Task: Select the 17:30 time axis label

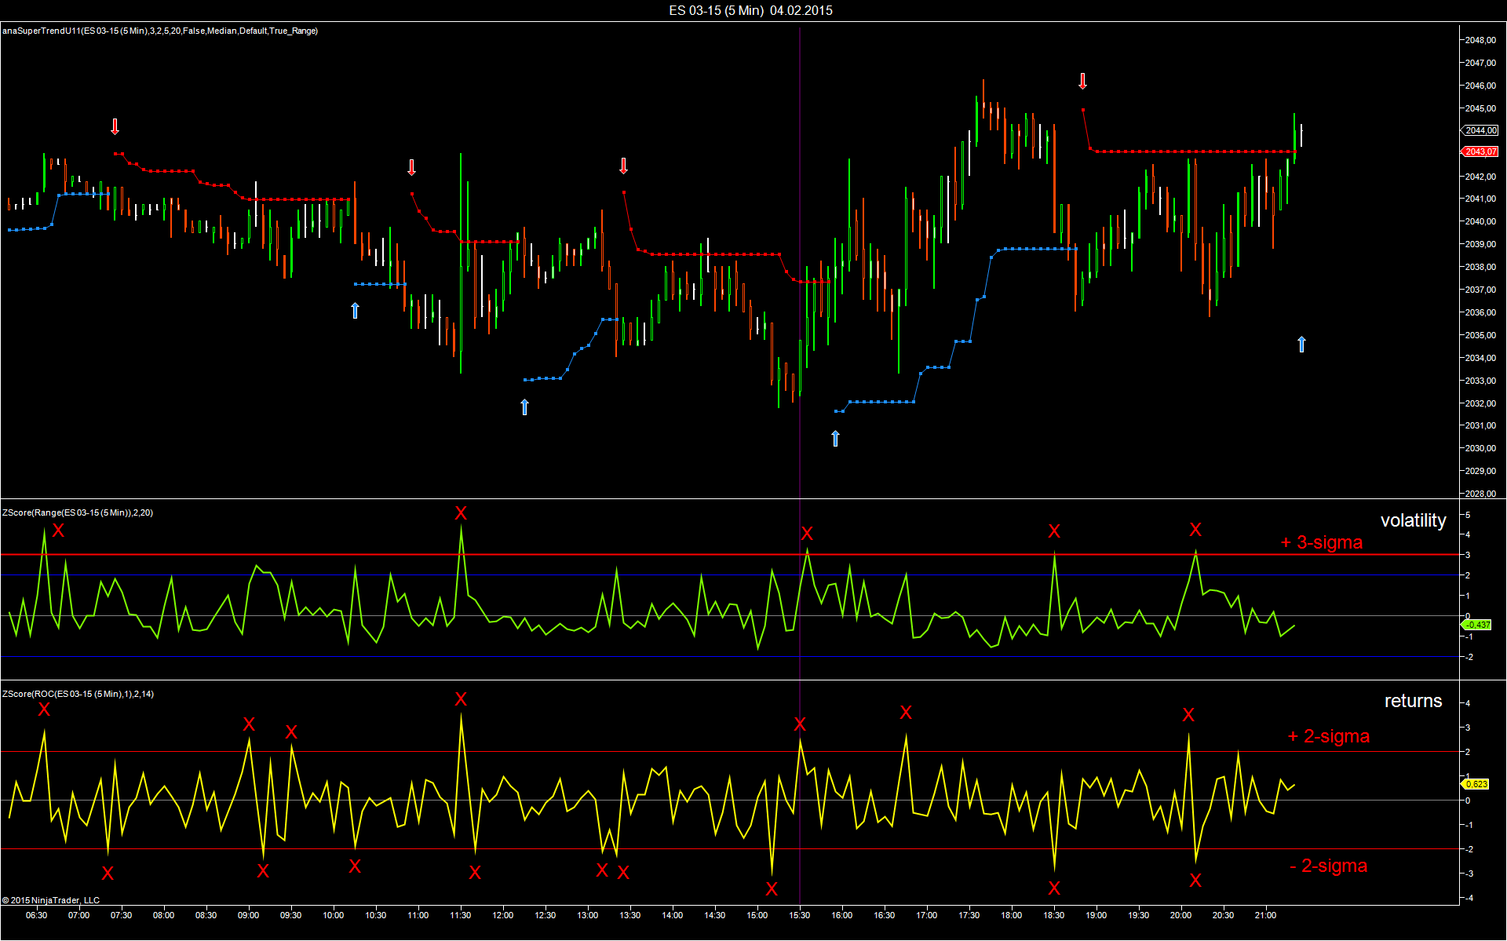Action: pos(969,915)
